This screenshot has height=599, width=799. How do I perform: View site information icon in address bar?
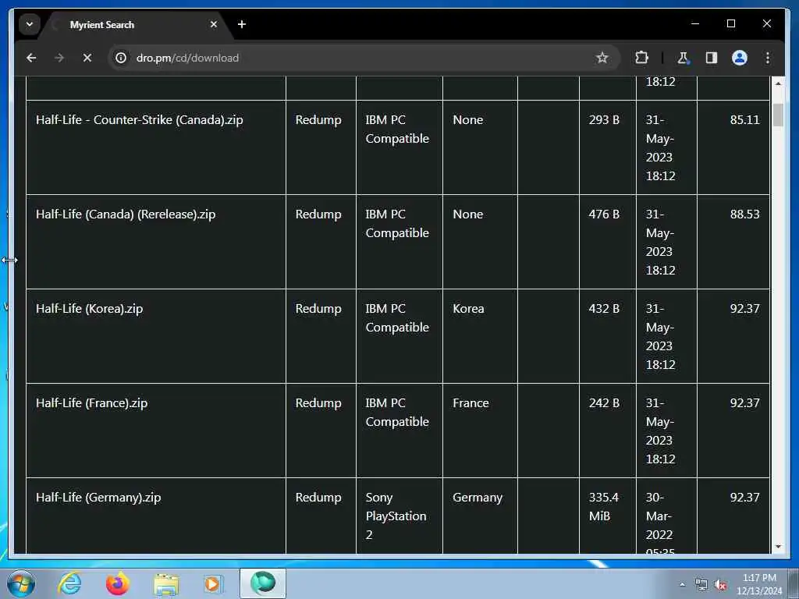click(121, 58)
